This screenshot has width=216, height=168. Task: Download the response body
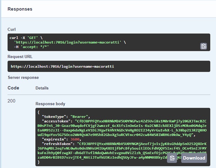(x=194, y=158)
